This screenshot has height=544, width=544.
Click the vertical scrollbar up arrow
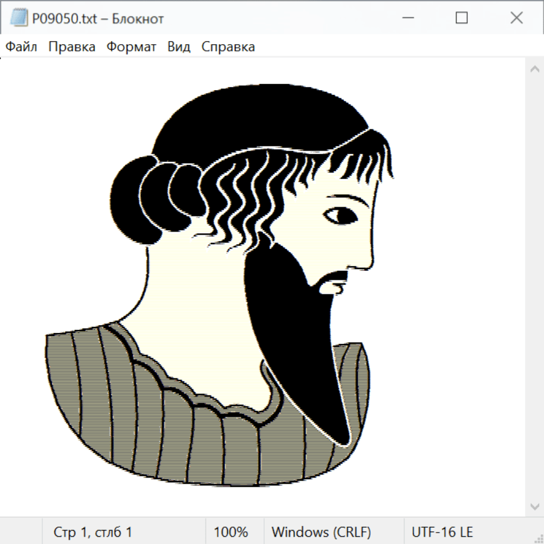click(534, 70)
